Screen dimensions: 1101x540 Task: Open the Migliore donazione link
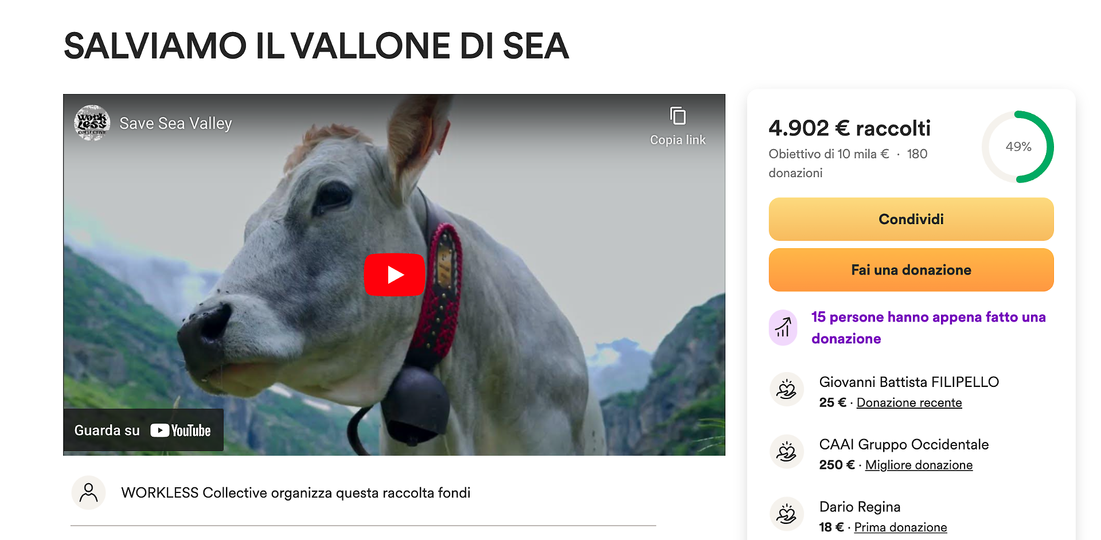[919, 465]
